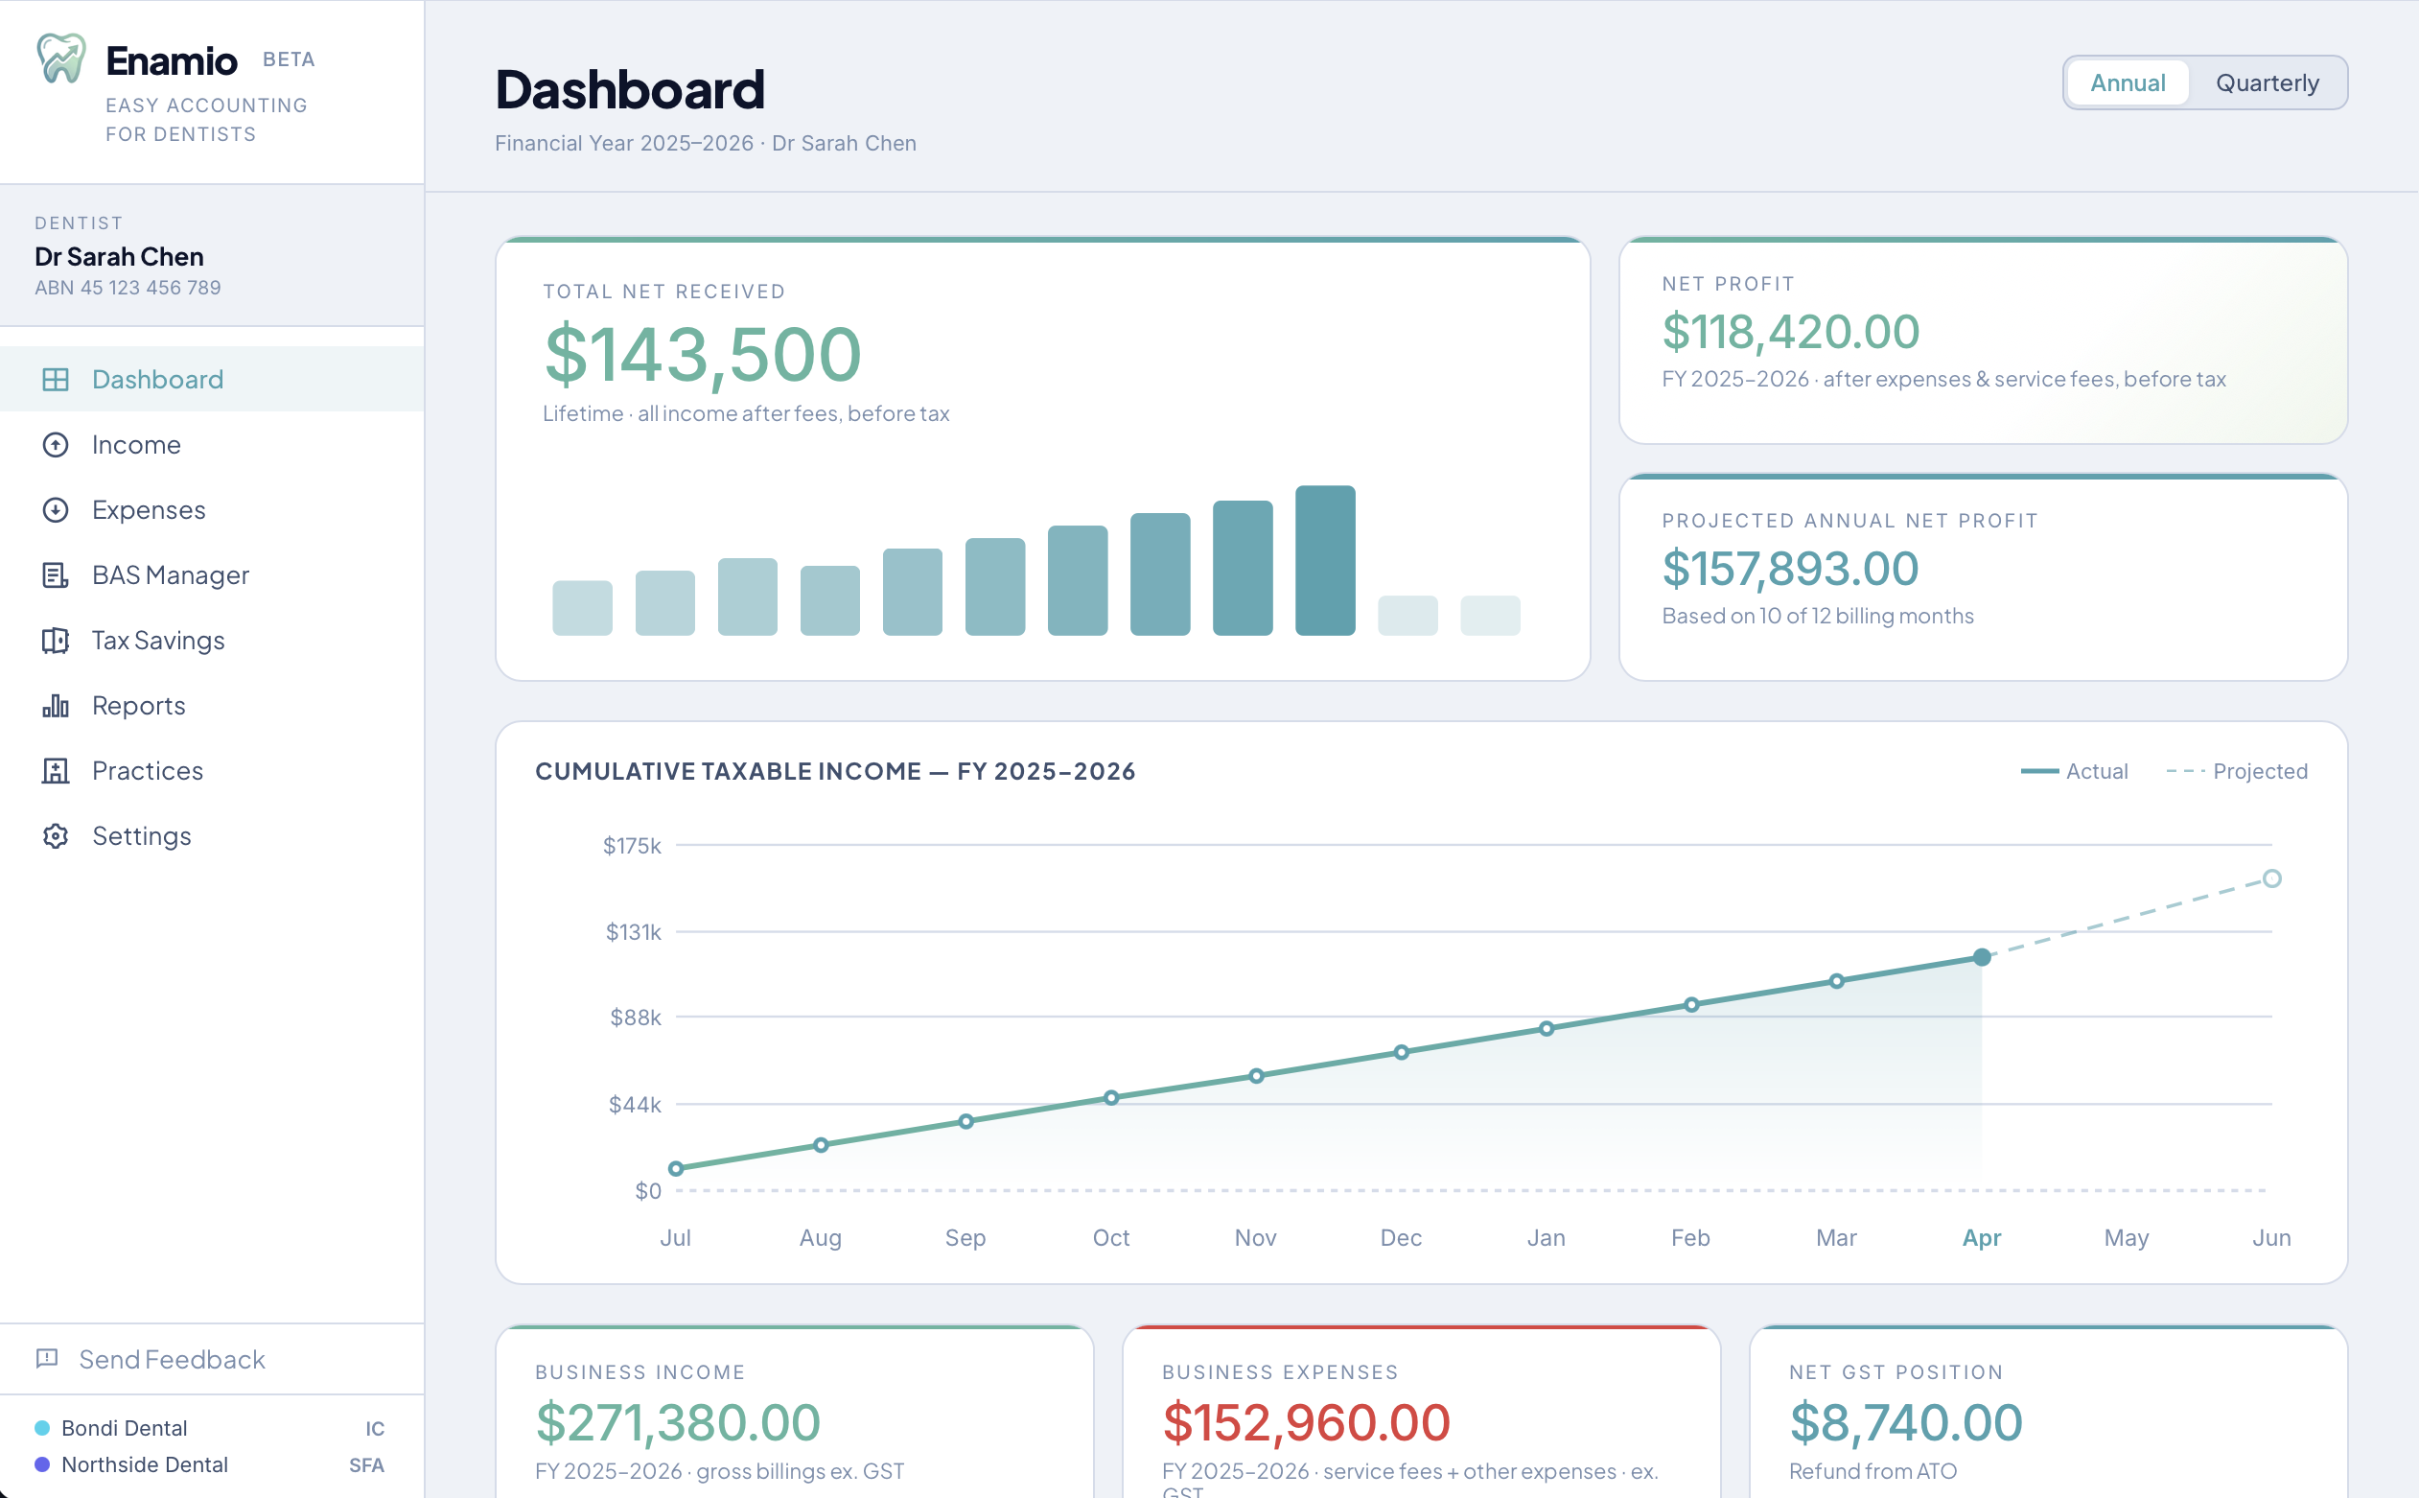Open the Tax Savings menu item
The width and height of the screenshot is (2419, 1498).
(x=157, y=640)
